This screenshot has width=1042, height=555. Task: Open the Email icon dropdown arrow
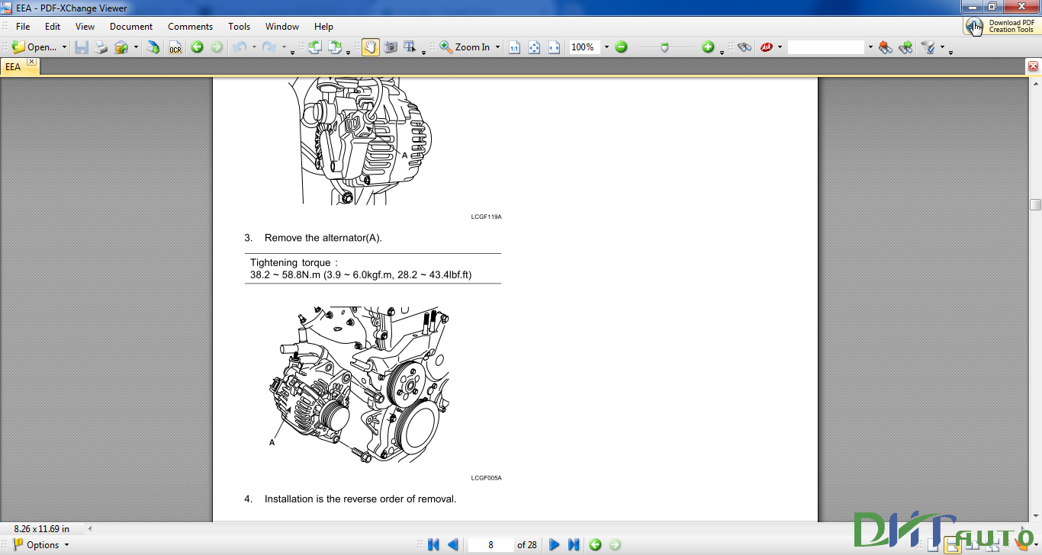[136, 47]
